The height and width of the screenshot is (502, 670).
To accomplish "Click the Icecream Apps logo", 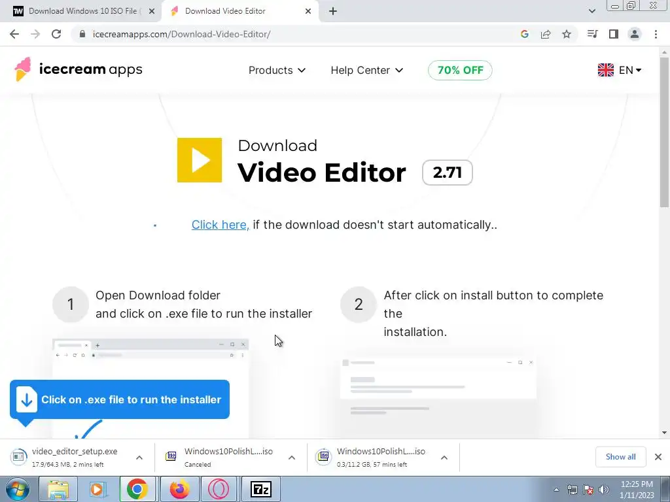I will (79, 69).
